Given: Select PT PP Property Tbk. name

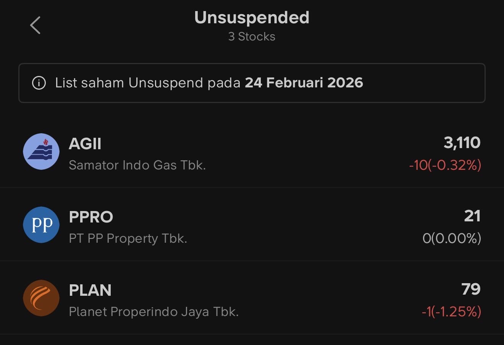Looking at the screenshot, I should pyautogui.click(x=128, y=239).
